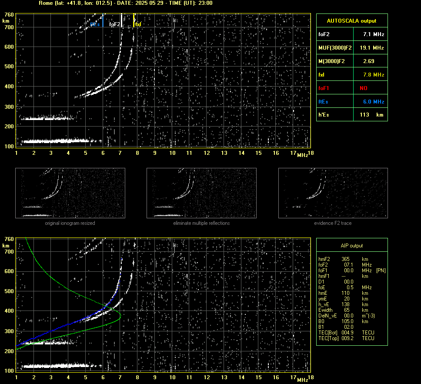Click the AIP foF2 07.1 MHz row
The height and width of the screenshot is (384, 421).
[x=345, y=265]
